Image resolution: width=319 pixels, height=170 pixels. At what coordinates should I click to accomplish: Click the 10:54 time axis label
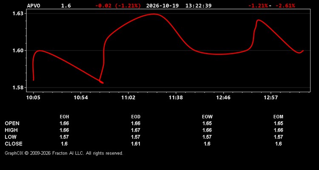(81, 98)
